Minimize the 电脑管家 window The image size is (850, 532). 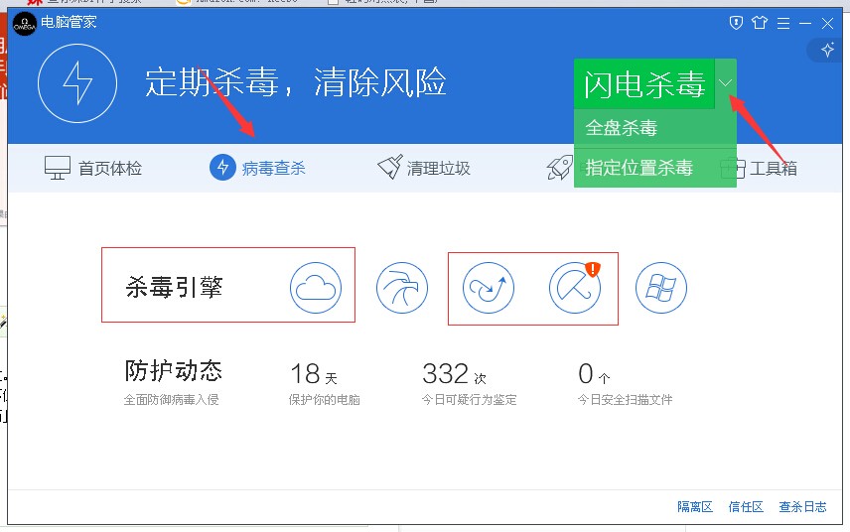(x=805, y=23)
